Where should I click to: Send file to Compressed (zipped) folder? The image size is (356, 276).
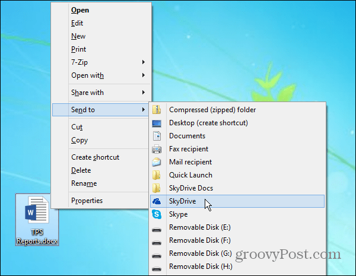click(237, 110)
